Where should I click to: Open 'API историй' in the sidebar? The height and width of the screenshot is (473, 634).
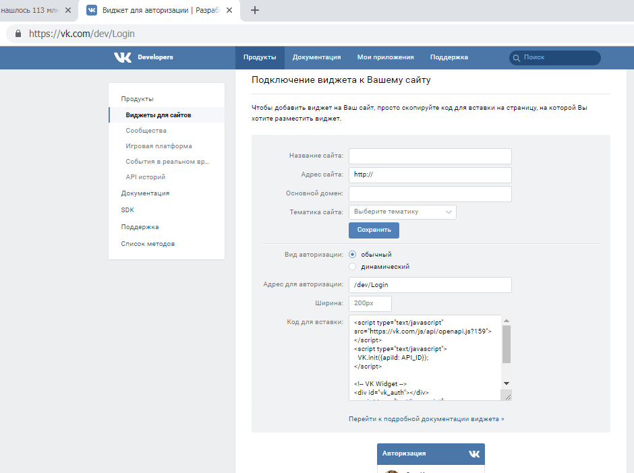(145, 177)
